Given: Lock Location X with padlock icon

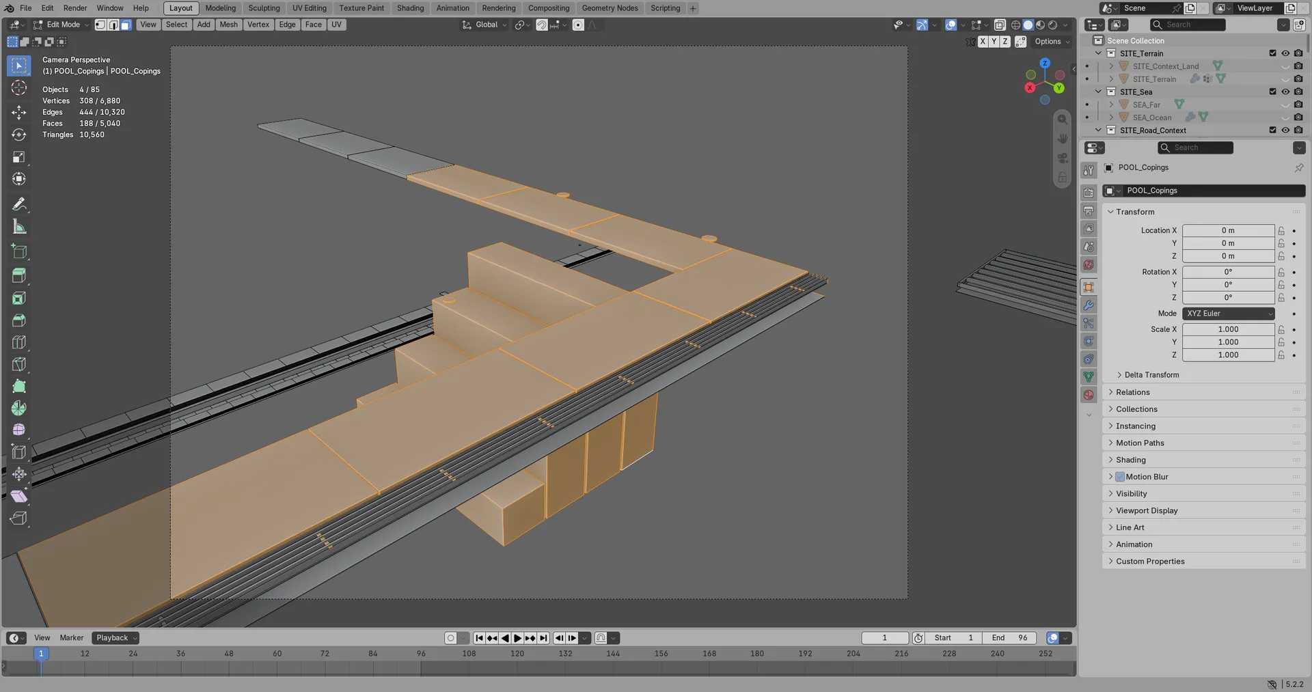Looking at the screenshot, I should coord(1281,231).
